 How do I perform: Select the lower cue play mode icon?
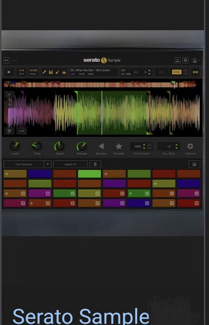coord(22,73)
